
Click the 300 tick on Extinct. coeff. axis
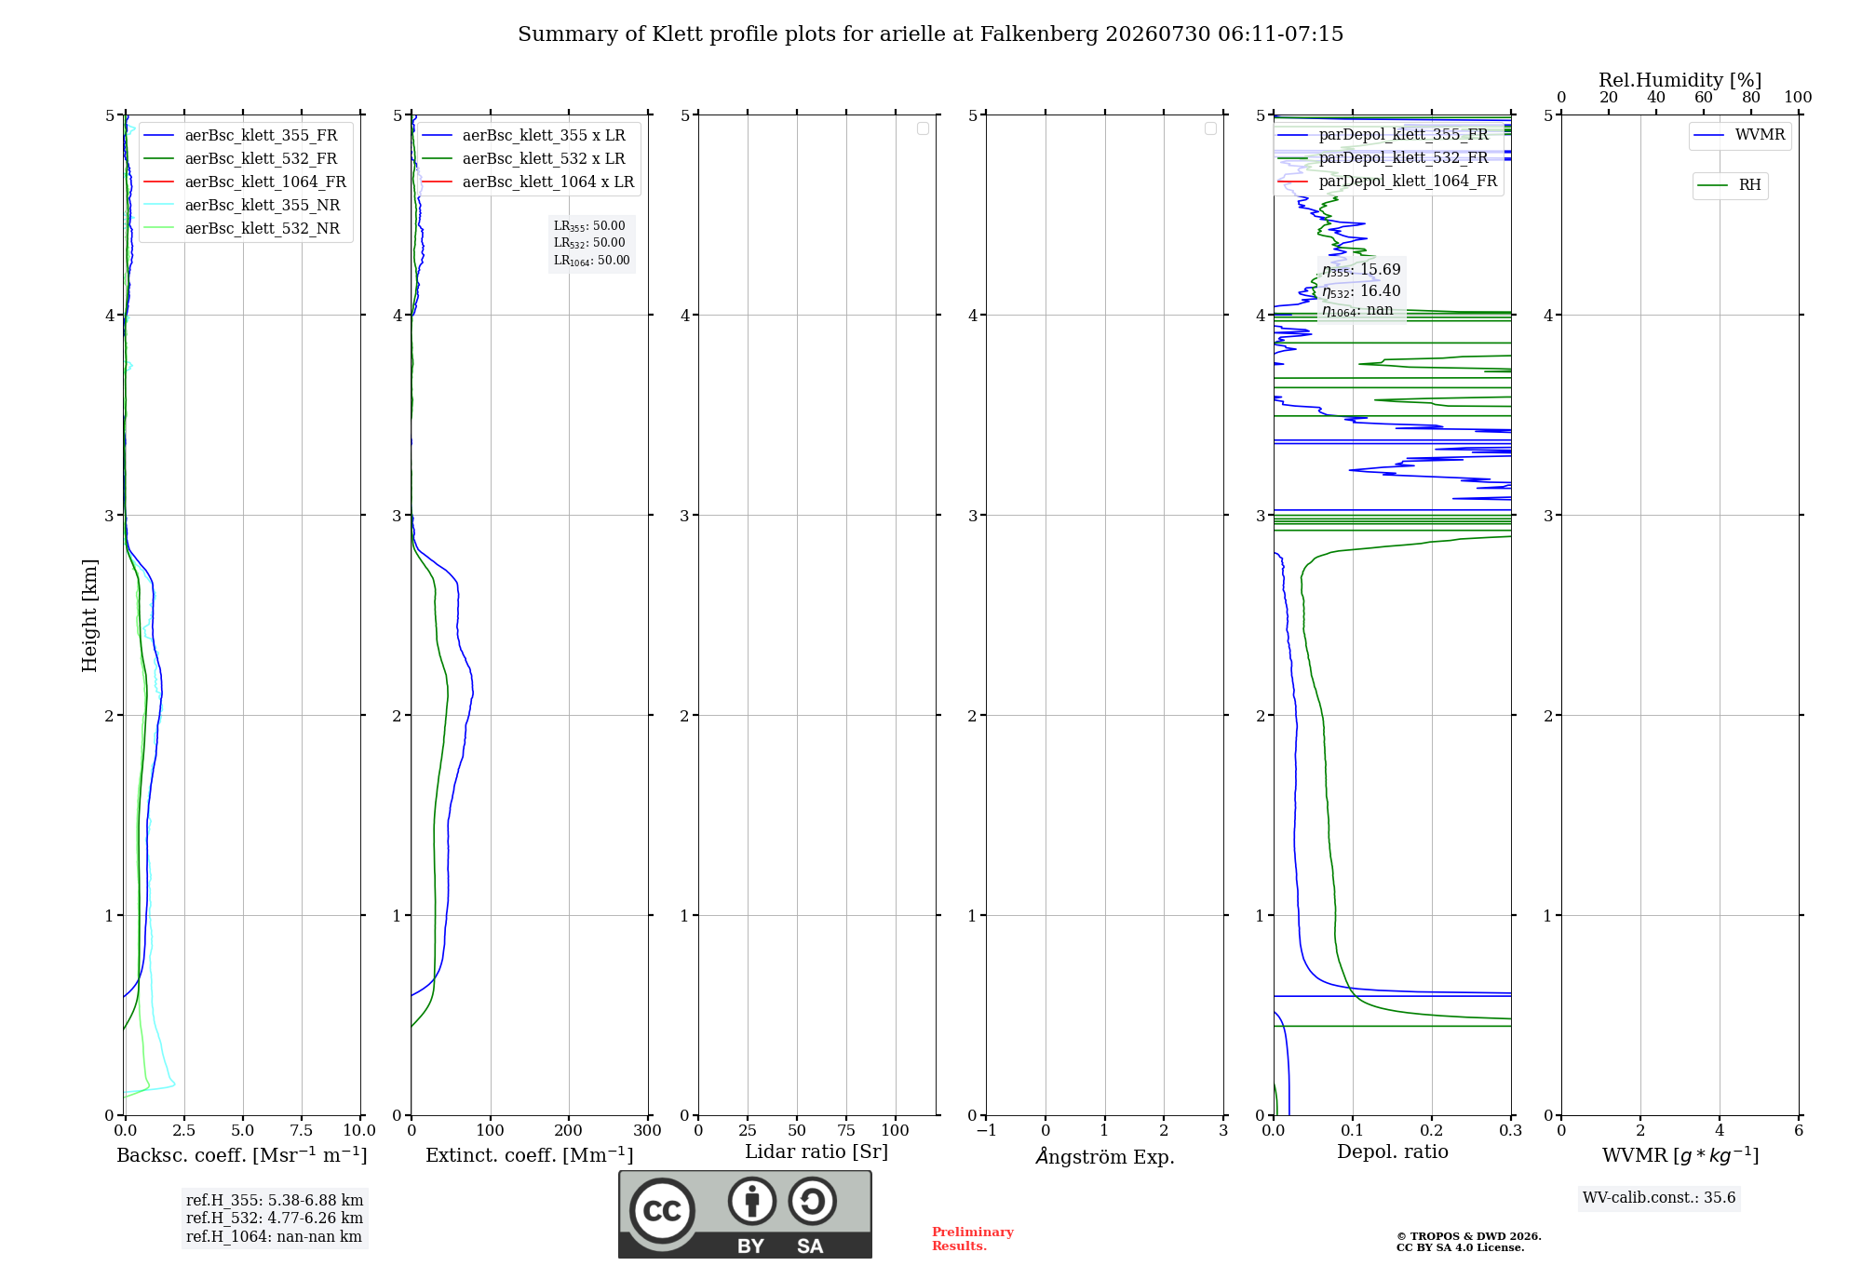648,1131
